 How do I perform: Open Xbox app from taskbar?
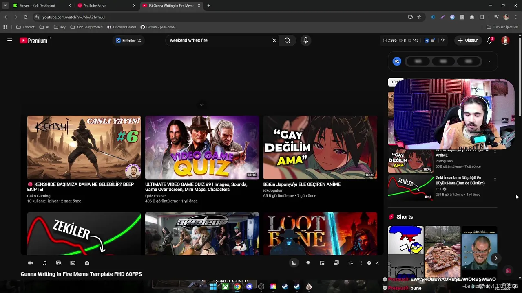(225, 286)
